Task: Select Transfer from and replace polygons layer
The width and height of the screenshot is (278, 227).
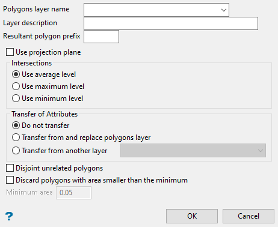Action: pyautogui.click(x=16, y=138)
